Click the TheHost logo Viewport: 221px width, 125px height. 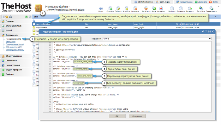[x=16, y=8]
